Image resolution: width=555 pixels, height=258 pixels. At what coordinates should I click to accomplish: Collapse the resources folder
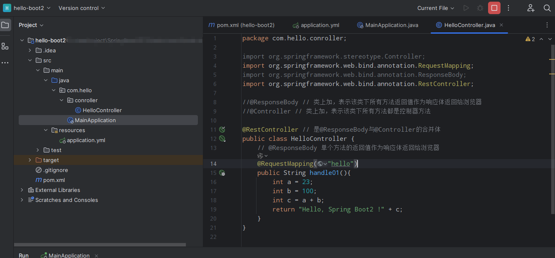tap(46, 130)
